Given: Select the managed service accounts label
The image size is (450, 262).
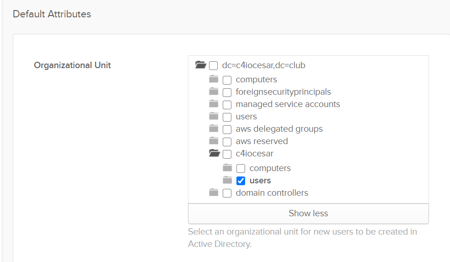Looking at the screenshot, I should coord(288,104).
